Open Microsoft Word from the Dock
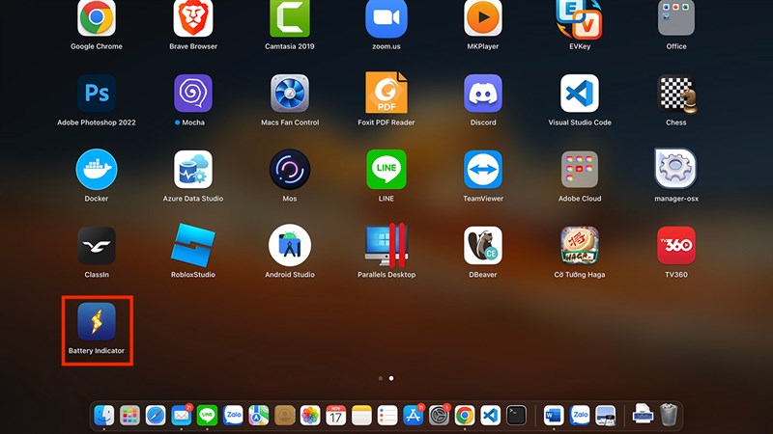 tap(554, 416)
